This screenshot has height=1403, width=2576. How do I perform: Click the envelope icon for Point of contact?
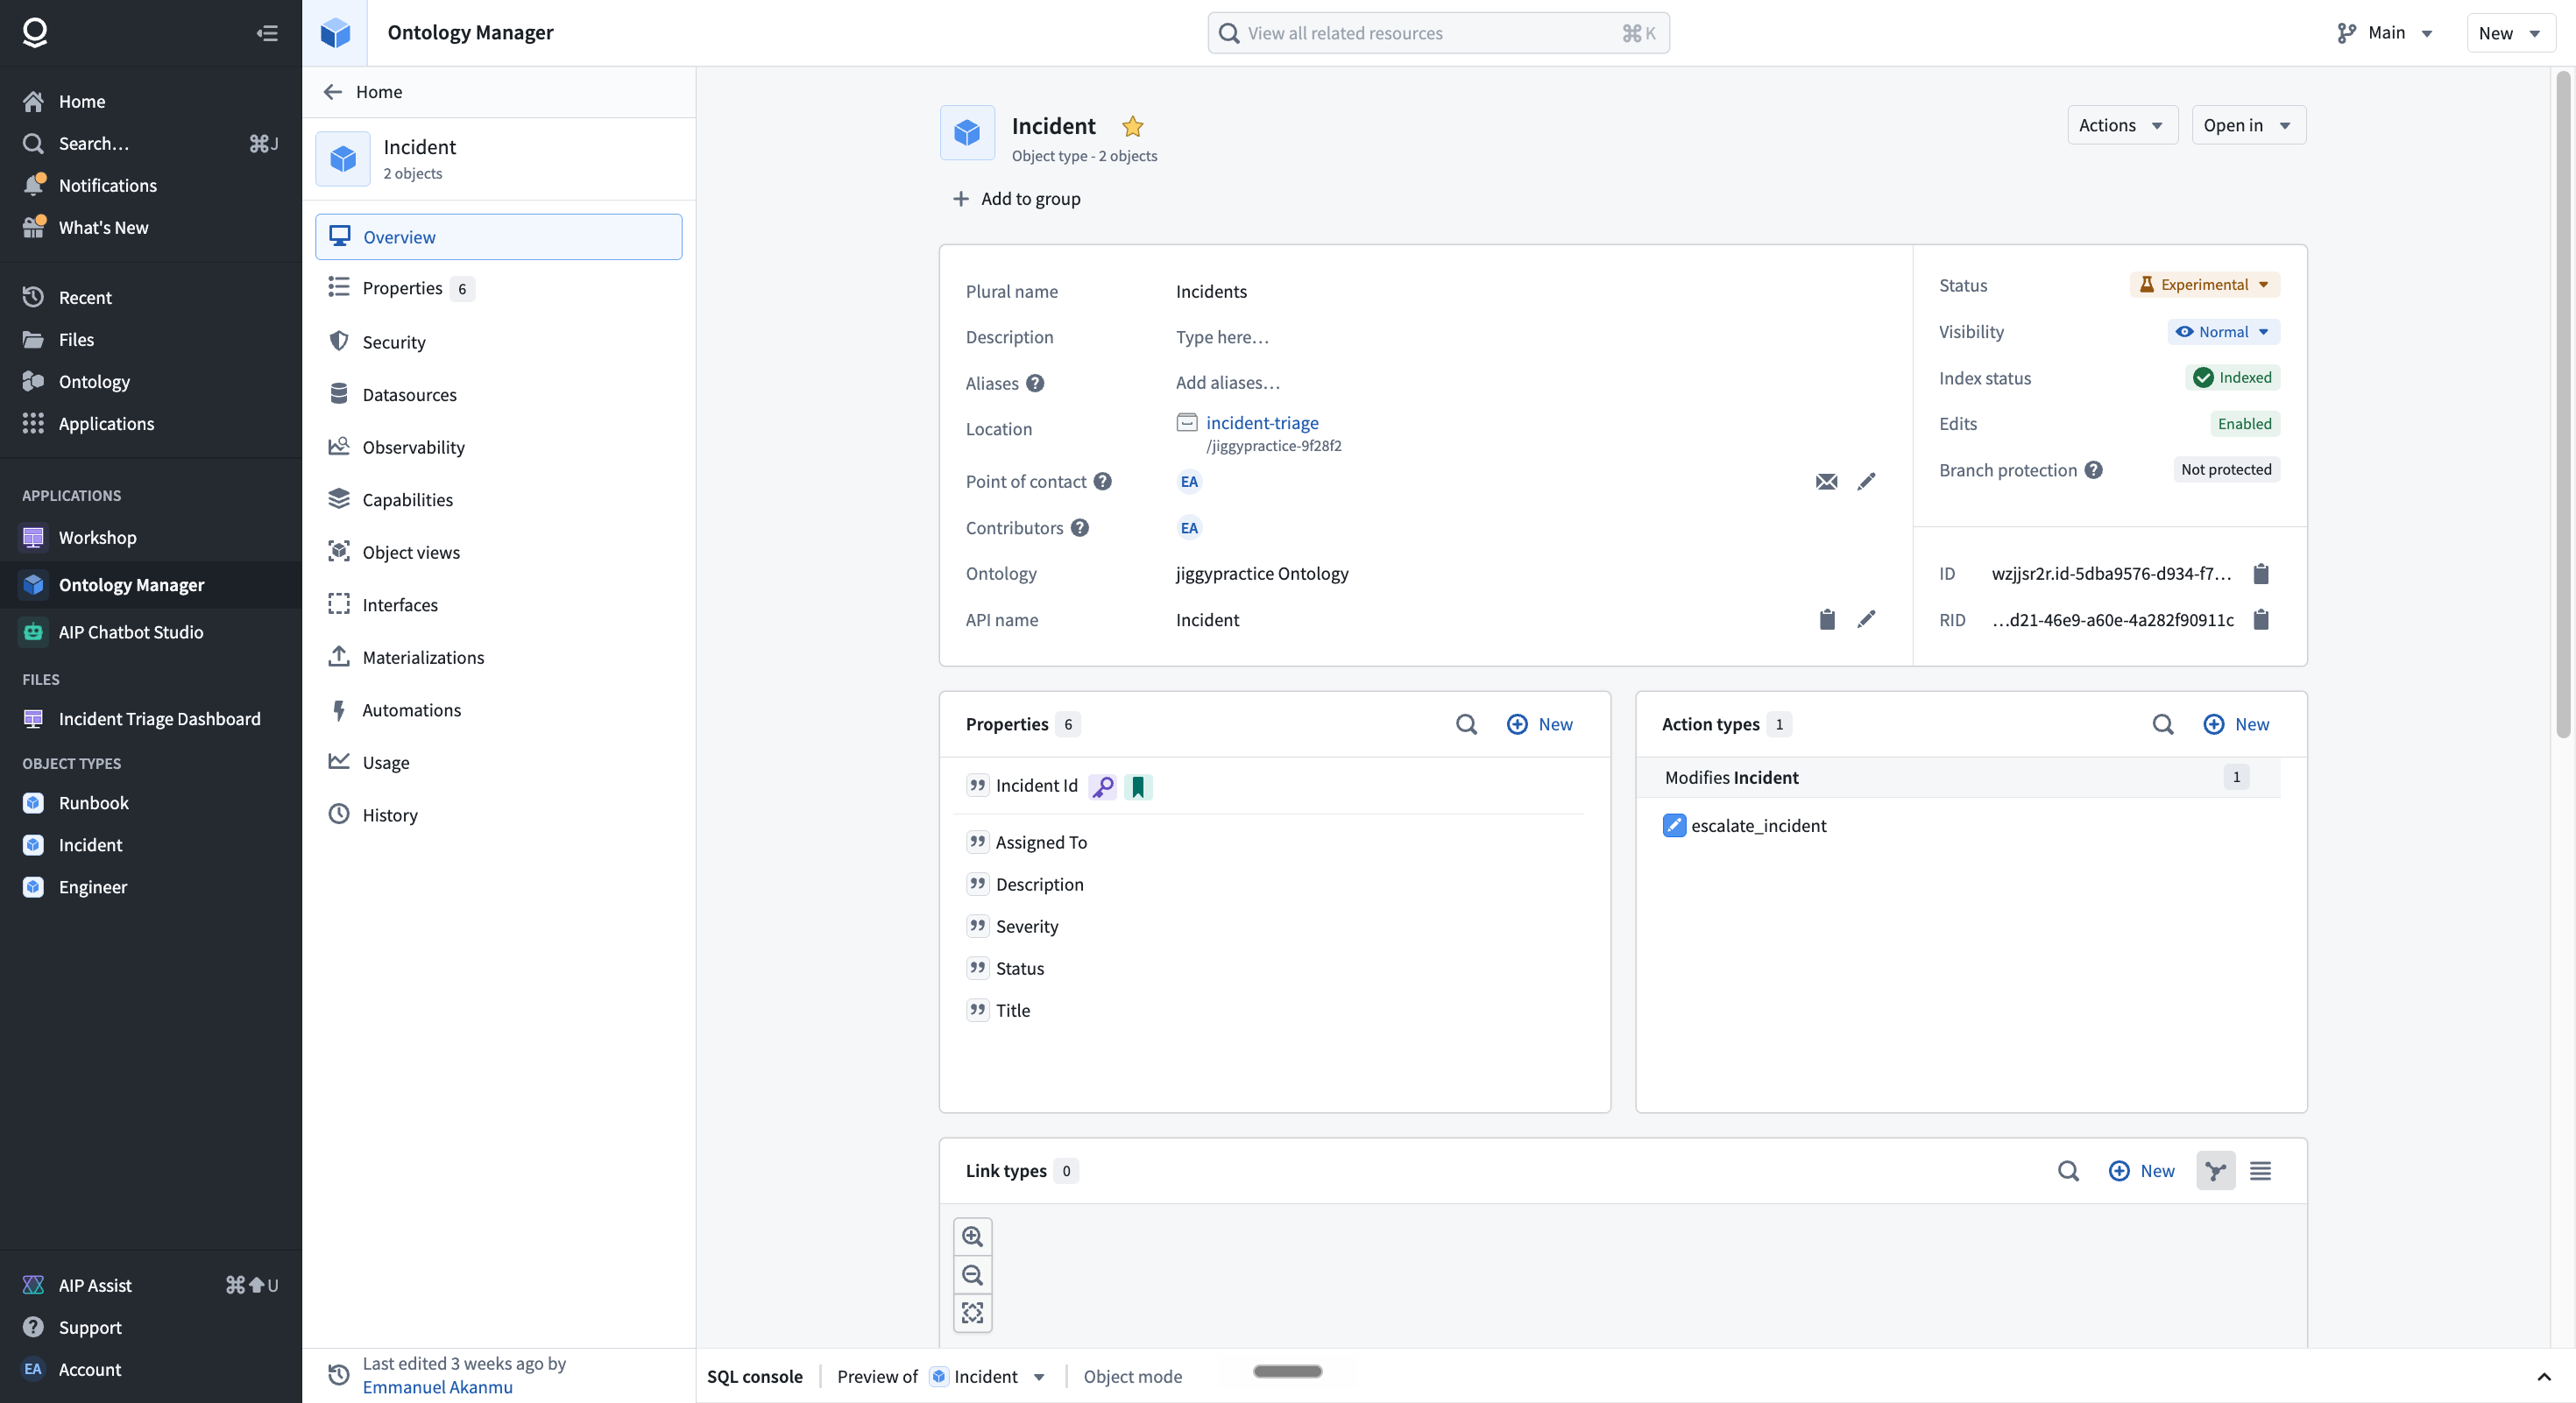(1826, 482)
